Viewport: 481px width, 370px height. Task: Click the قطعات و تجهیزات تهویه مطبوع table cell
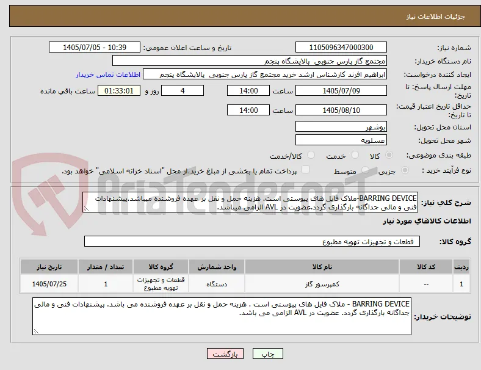point(161,284)
